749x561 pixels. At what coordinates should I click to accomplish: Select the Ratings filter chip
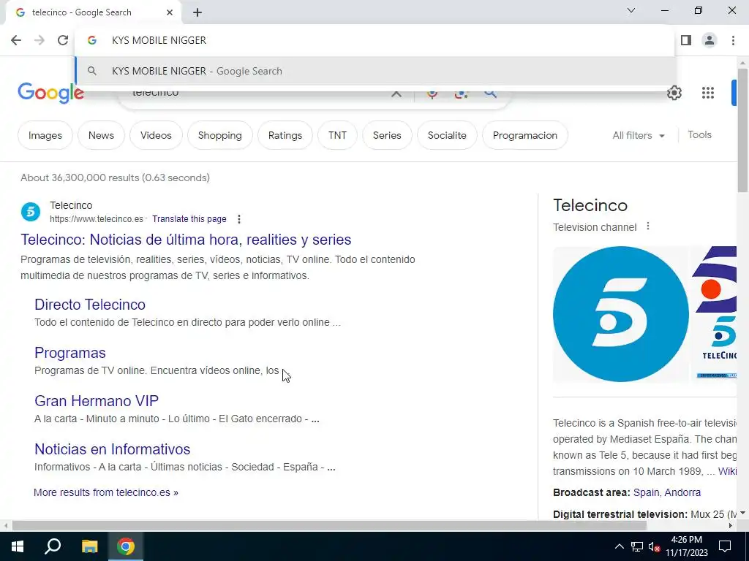pyautogui.click(x=285, y=135)
